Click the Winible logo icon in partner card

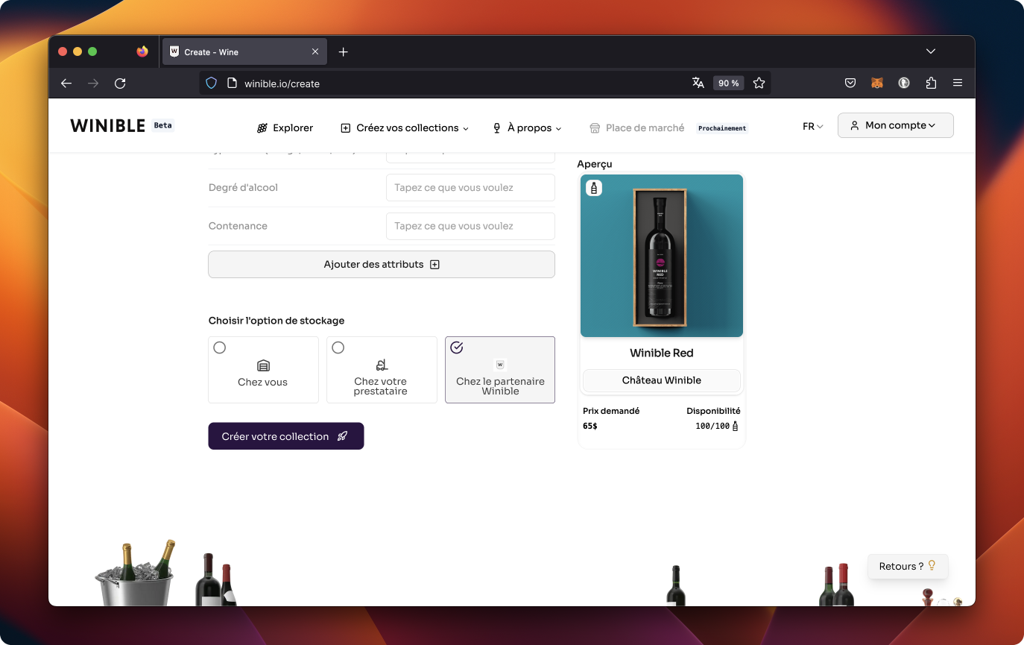pos(500,365)
